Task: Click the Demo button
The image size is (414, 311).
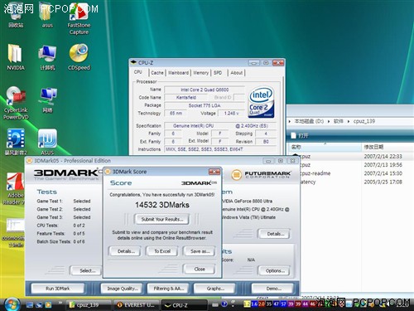Action: [x=273, y=289]
